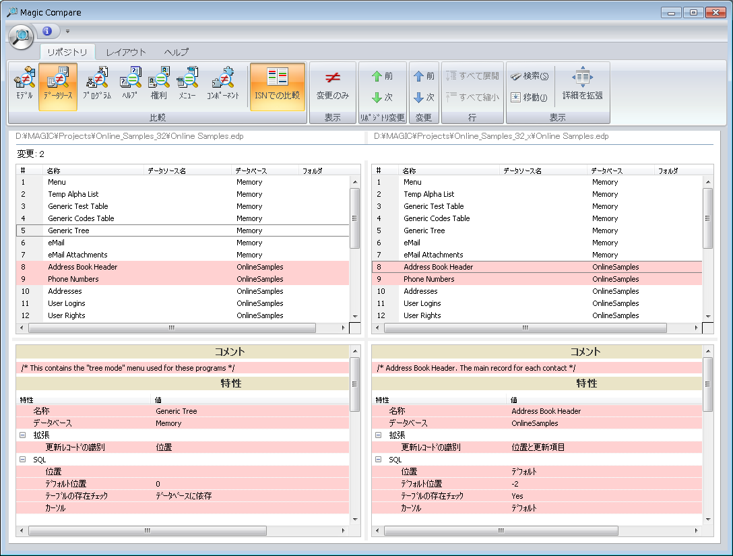
Task: Open the ヘルプ ribbon tab
Action: point(177,52)
